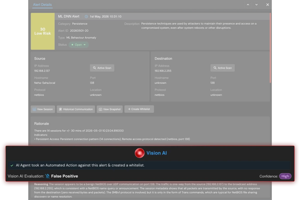Click the Rationale section heading
The image size is (300, 200).
coord(42,123)
